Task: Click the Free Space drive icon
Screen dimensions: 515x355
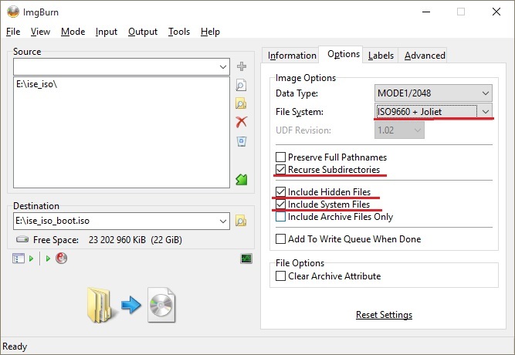Action: tap(22, 239)
